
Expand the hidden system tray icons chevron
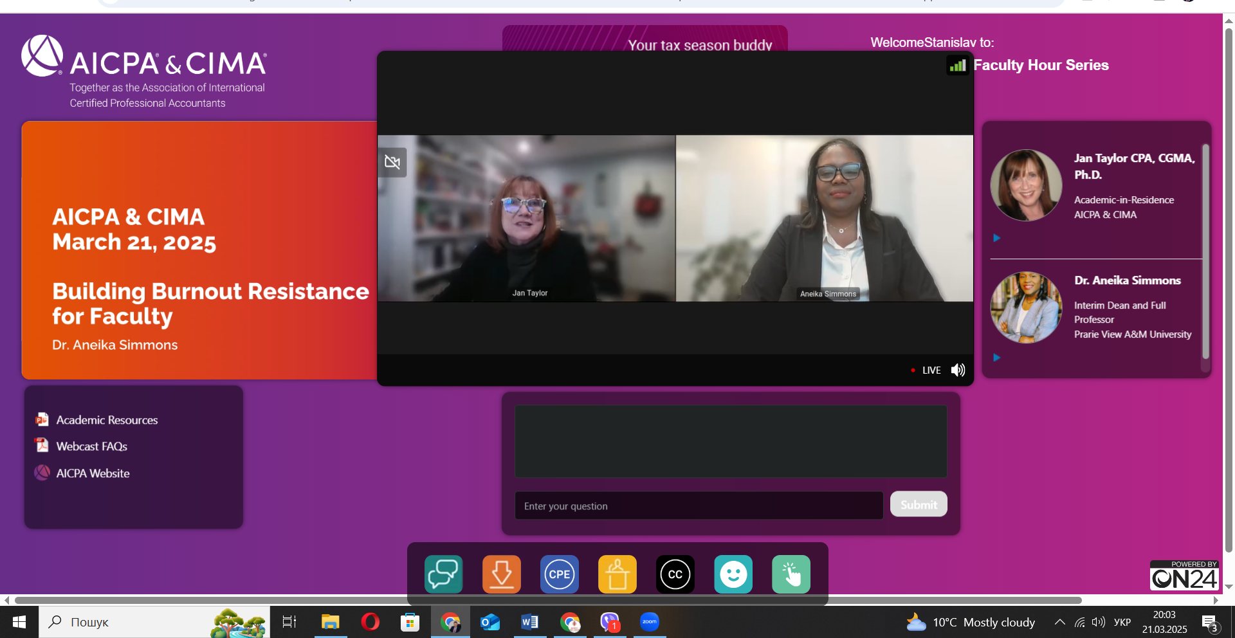click(1059, 622)
